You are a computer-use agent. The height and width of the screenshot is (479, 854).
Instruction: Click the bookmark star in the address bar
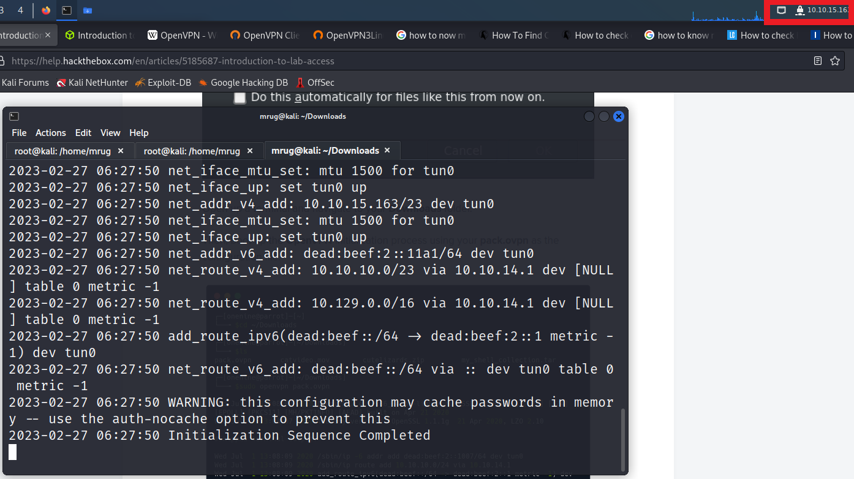[x=834, y=61]
